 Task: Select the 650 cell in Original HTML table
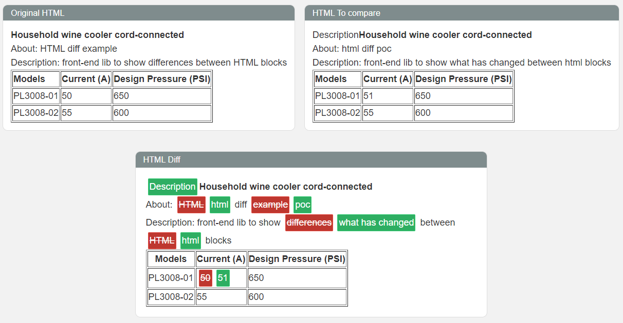point(162,96)
